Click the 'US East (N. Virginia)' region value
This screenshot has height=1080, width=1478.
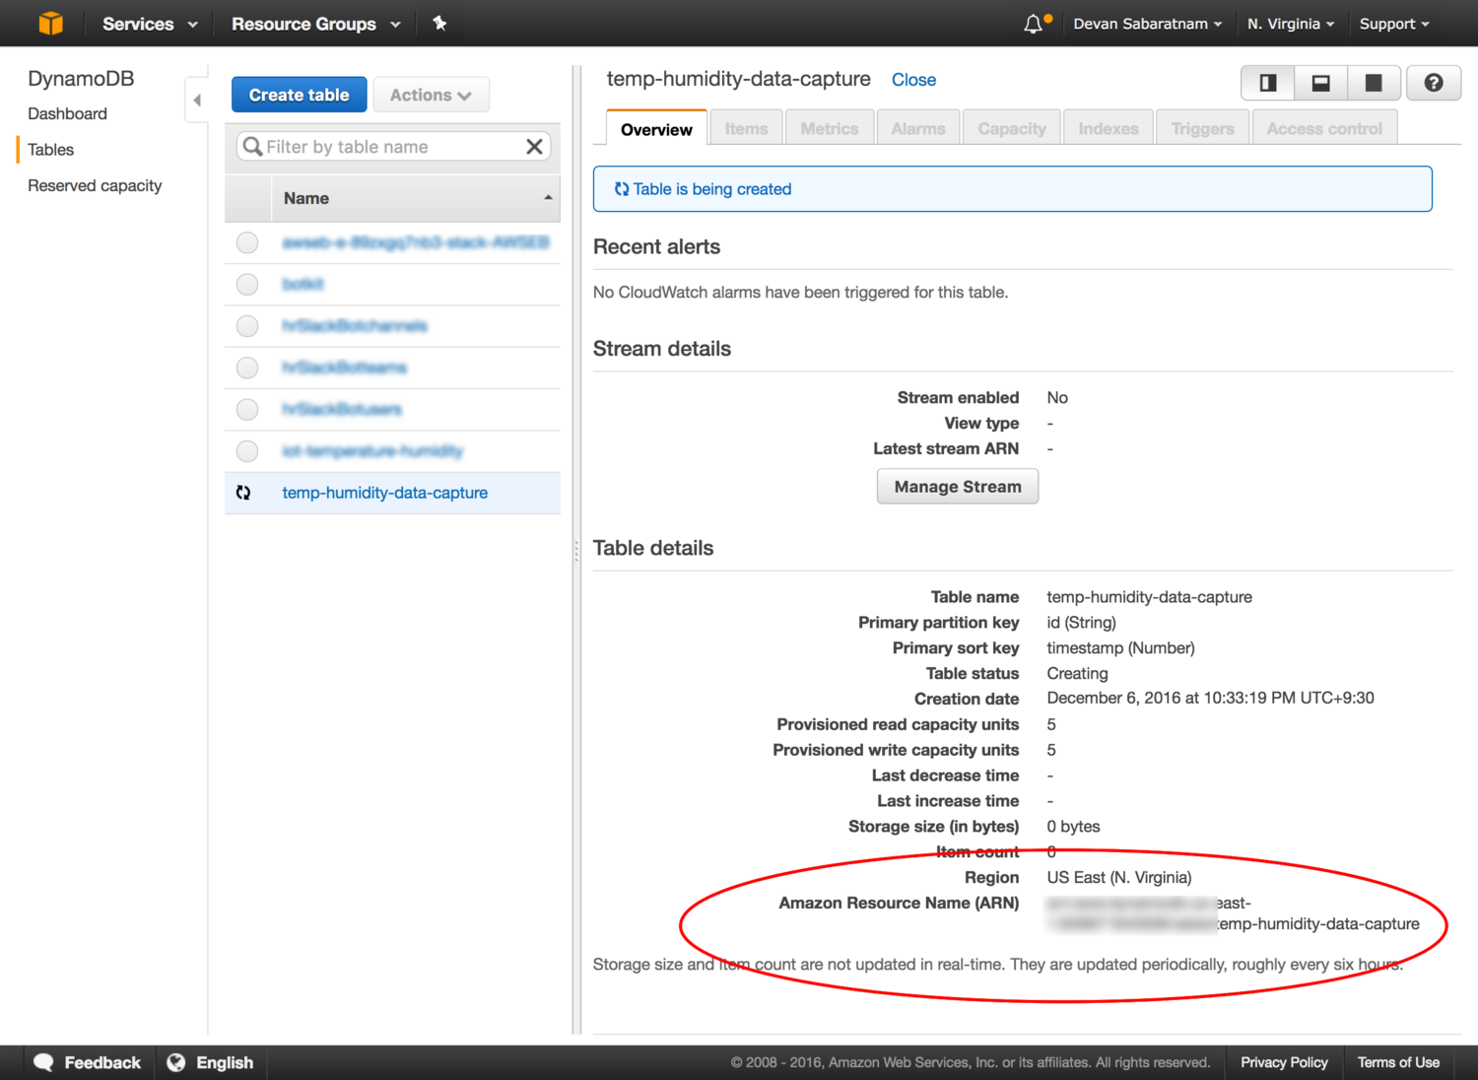point(1119,878)
